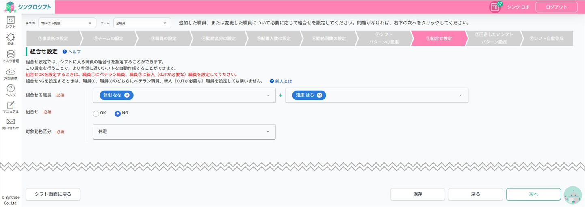The image size is (585, 207).
Task: Open マスタ管理 database icon
Action: pos(11,55)
